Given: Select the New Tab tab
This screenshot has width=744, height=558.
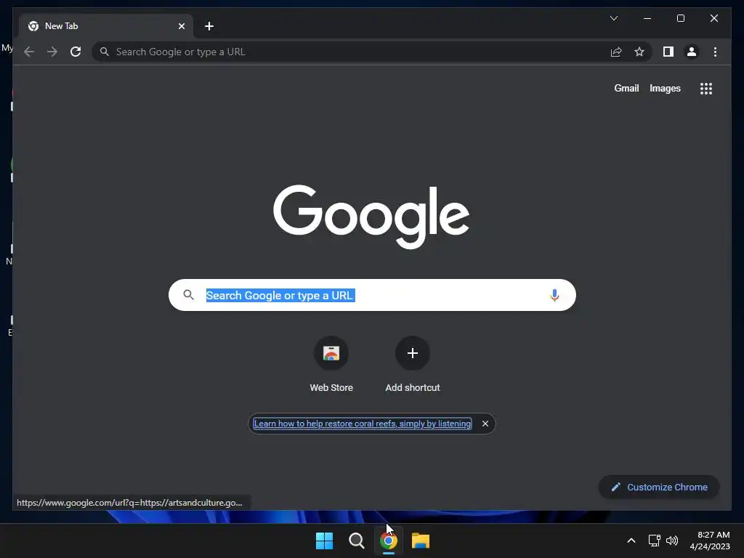Looking at the screenshot, I should pos(106,26).
